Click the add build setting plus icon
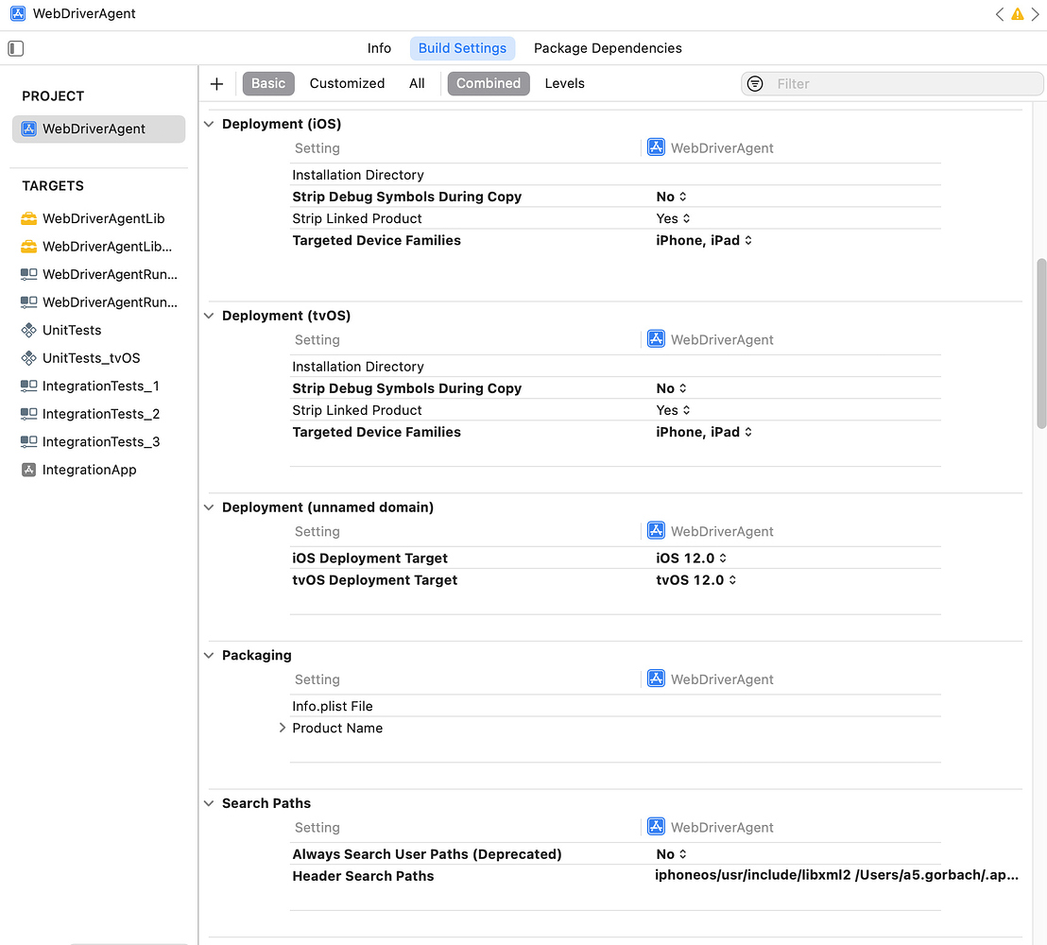This screenshot has width=1047, height=945. coord(216,84)
